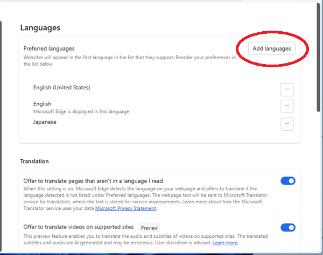Select the Japanese language entry
323x255 pixels.
click(45, 122)
